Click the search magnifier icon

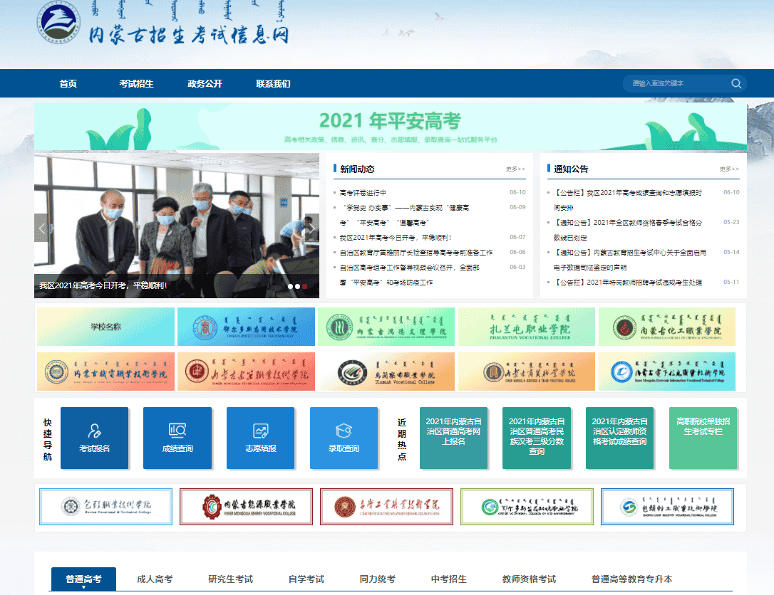click(736, 84)
